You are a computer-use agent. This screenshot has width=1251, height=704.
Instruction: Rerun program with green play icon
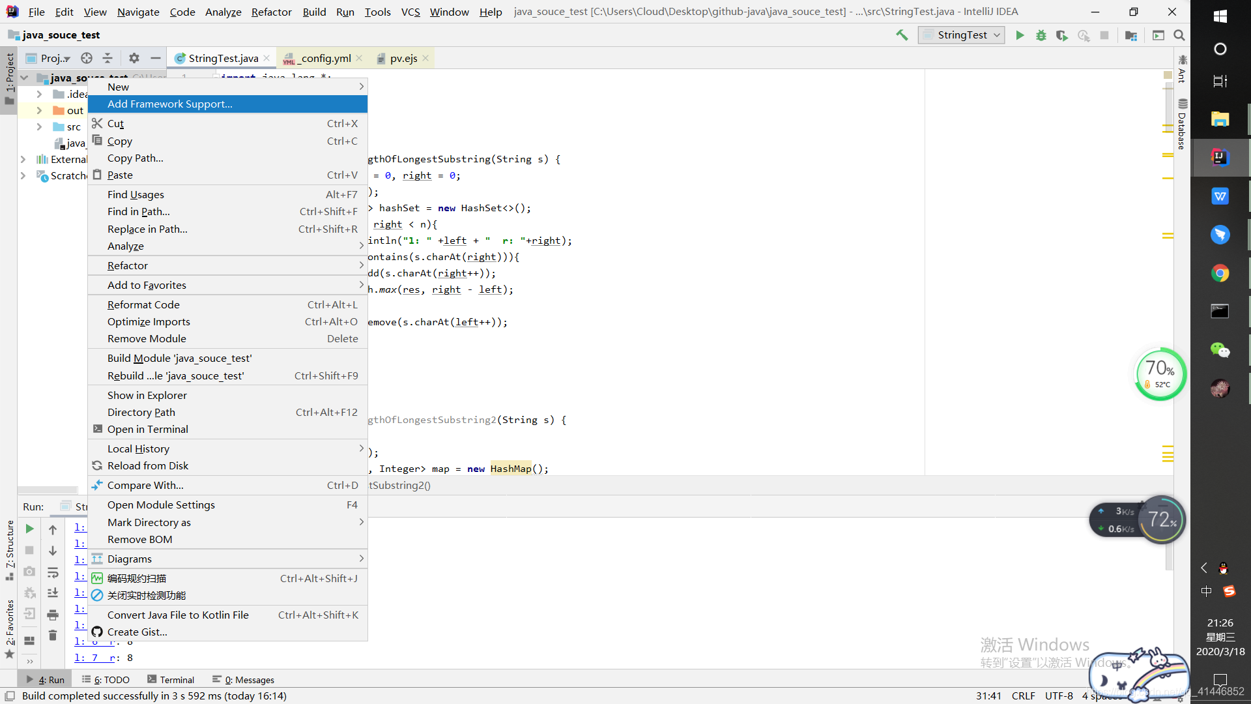29,529
